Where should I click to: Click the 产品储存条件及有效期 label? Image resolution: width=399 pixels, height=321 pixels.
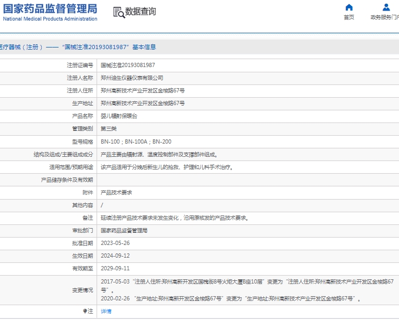[67, 180]
